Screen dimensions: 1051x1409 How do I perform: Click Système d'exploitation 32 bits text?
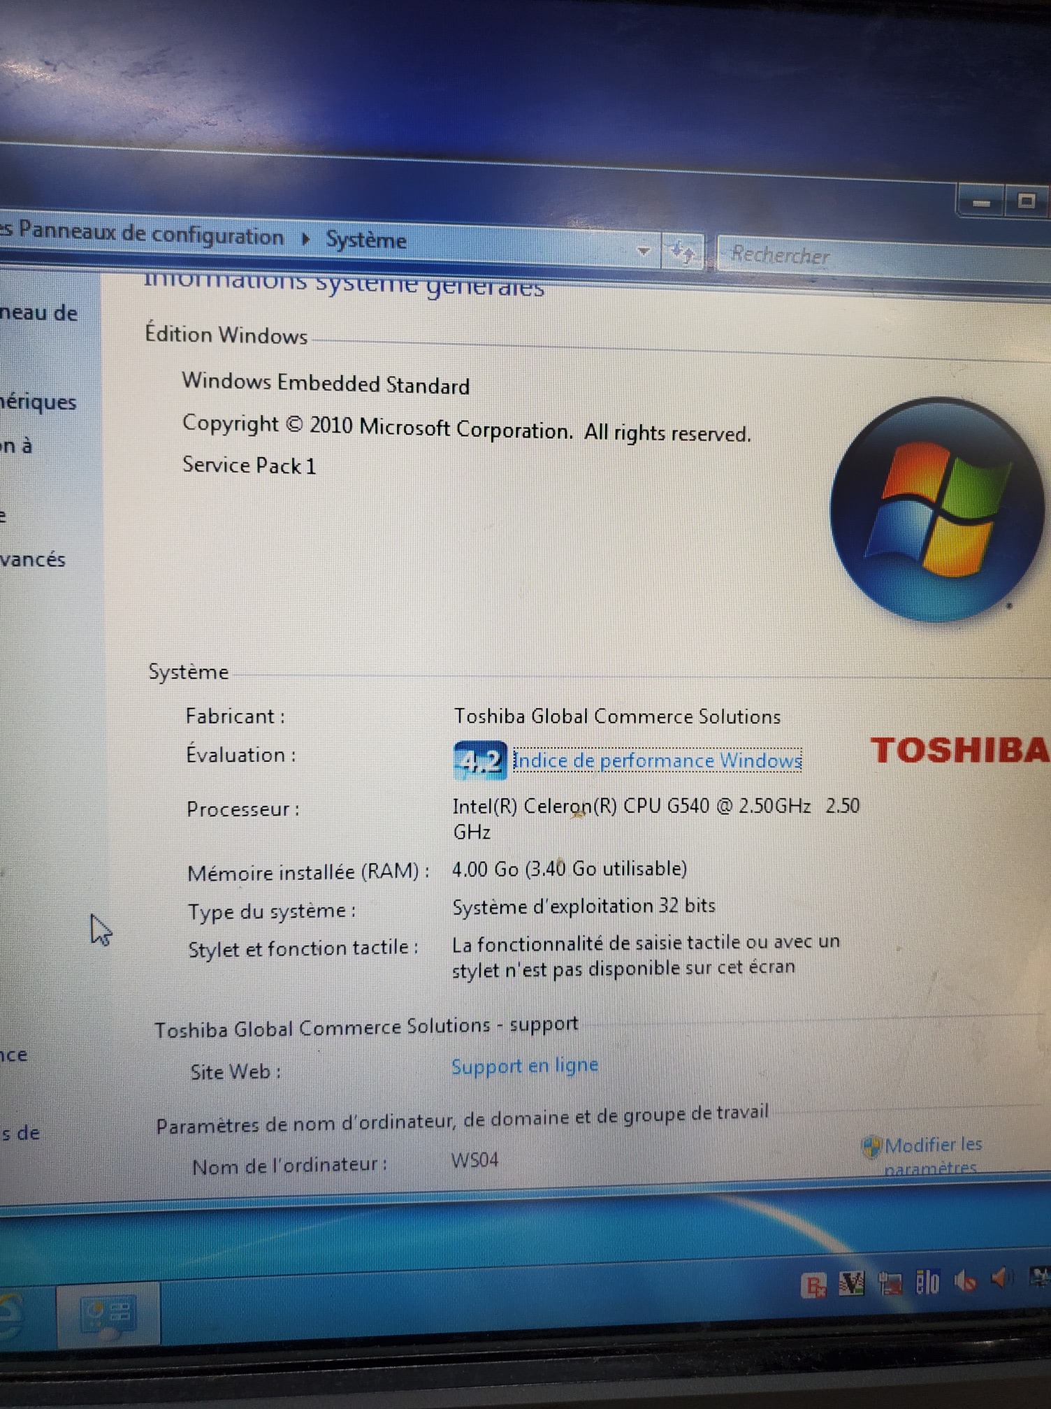[584, 906]
